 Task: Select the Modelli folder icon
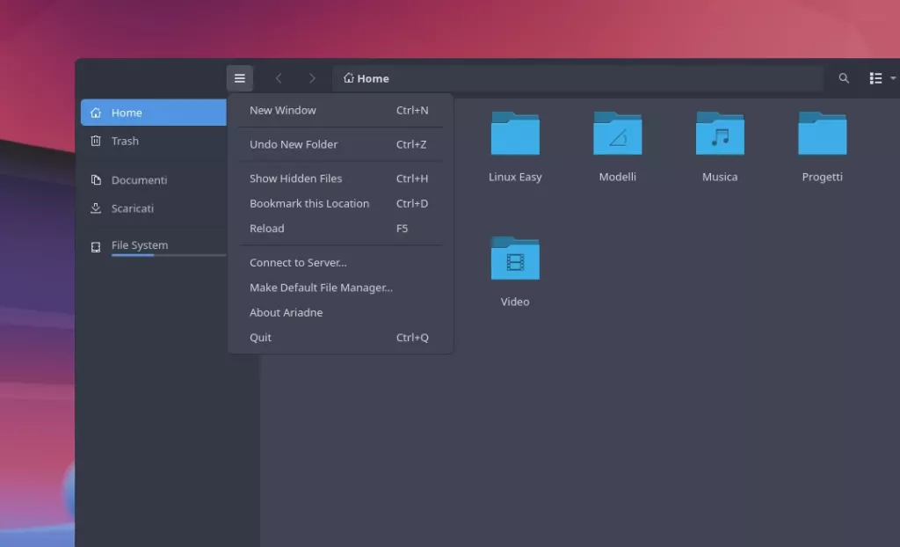click(618, 134)
